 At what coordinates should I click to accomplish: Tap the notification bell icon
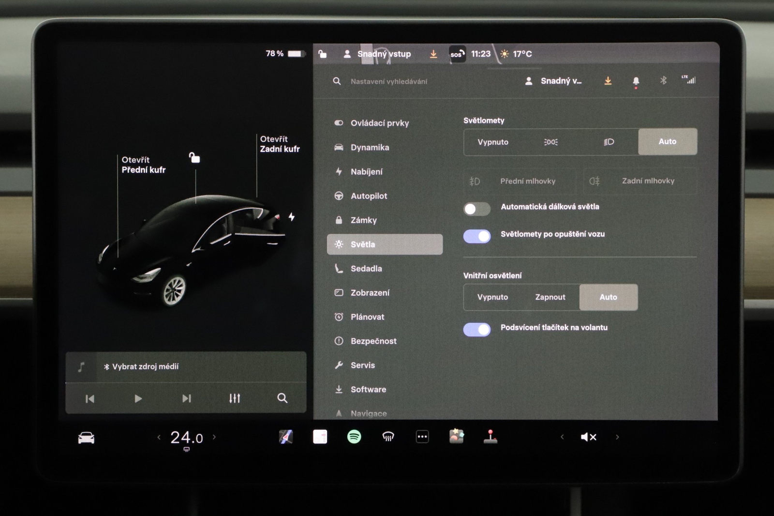pyautogui.click(x=636, y=81)
